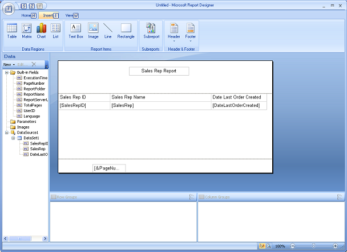This screenshot has height=252, width=347.
Task: Click the quick access button marked Y
Action: (39, 6)
